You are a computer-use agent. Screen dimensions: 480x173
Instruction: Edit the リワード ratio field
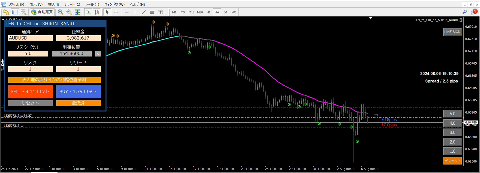[x=78, y=69]
